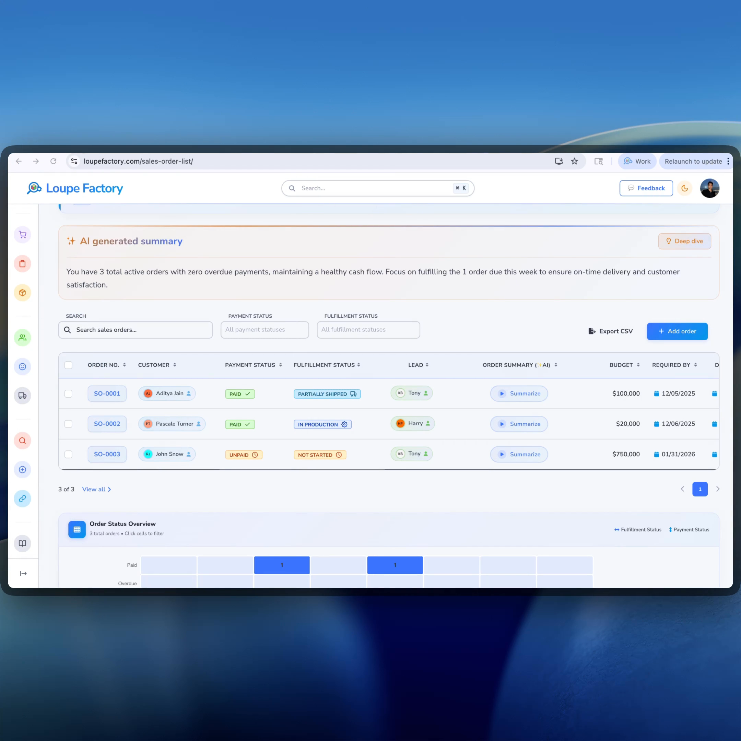Open the smiley face sidebar icon
Image resolution: width=741 pixels, height=741 pixels.
tap(23, 367)
